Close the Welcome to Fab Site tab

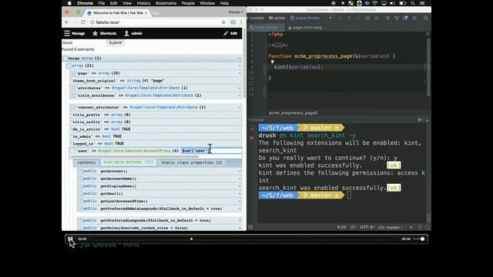[x=146, y=13]
